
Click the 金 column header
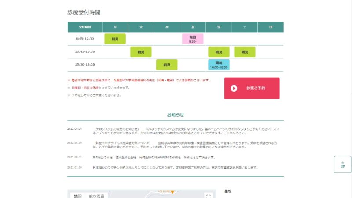[219, 27]
